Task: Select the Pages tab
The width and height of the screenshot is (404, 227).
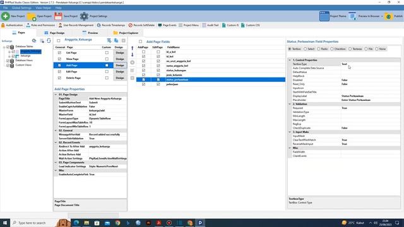Action: coord(18,33)
